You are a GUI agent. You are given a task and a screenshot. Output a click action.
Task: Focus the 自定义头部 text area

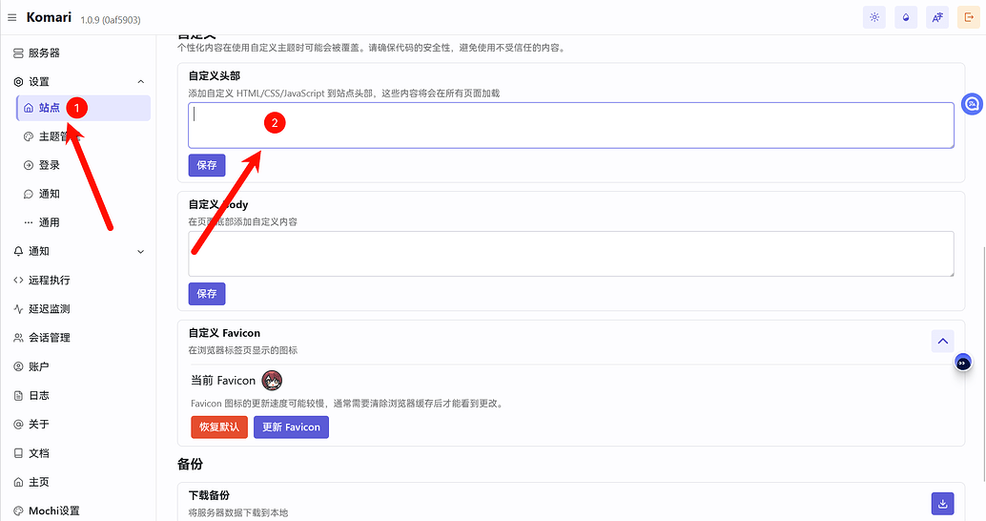[571, 125]
